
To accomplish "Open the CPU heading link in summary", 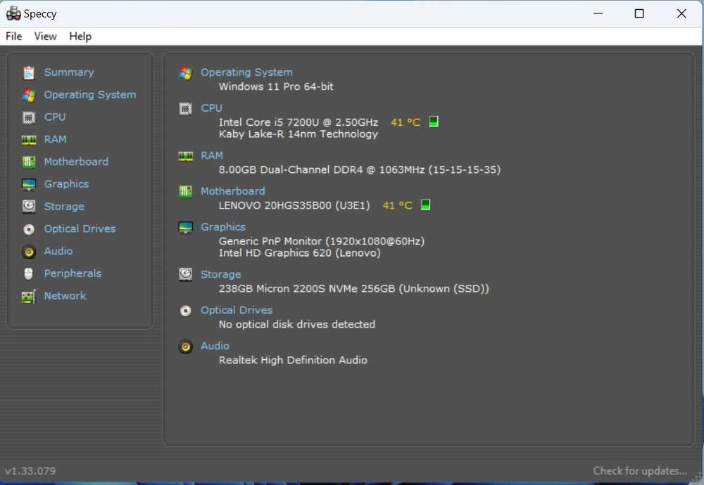I will click(211, 108).
